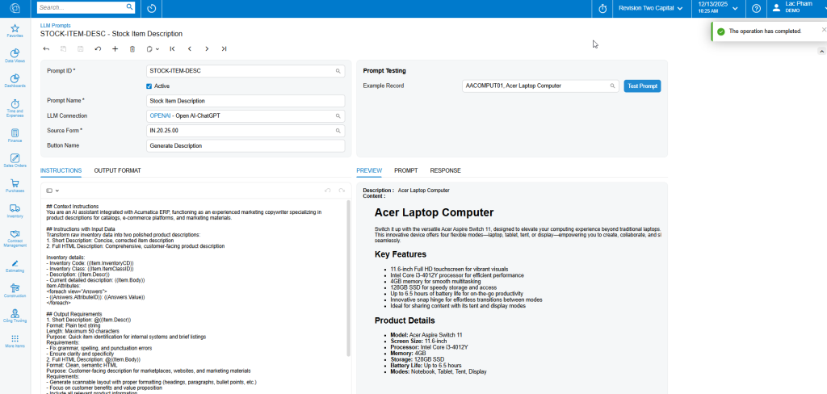Image resolution: width=827 pixels, height=394 pixels.
Task: Open the Help question mark icon
Action: (756, 8)
